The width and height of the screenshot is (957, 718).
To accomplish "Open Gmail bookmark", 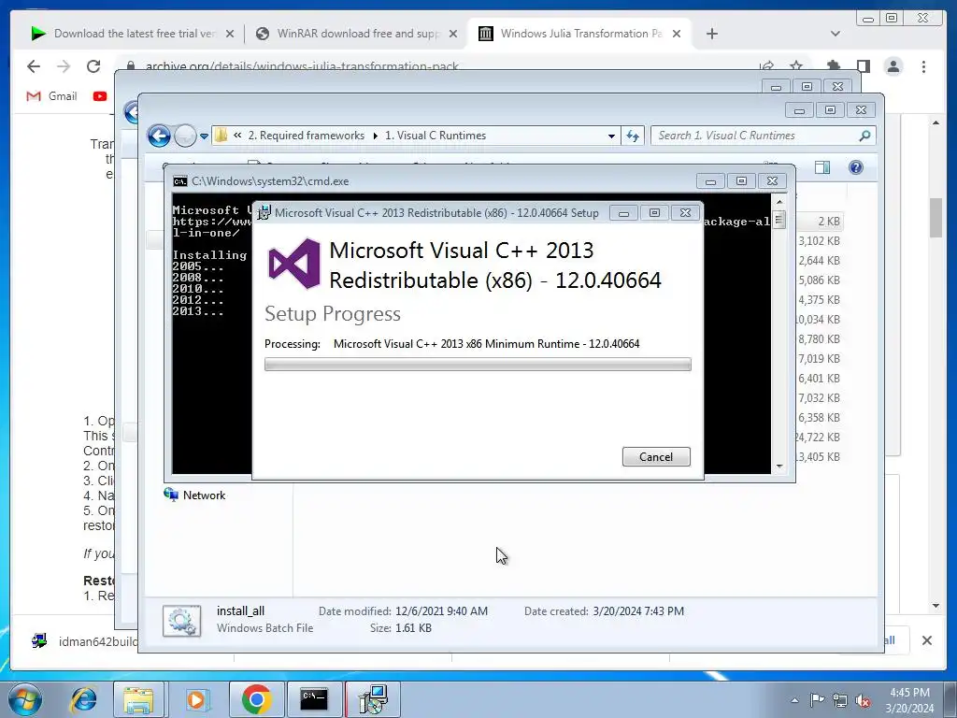I will click(52, 96).
